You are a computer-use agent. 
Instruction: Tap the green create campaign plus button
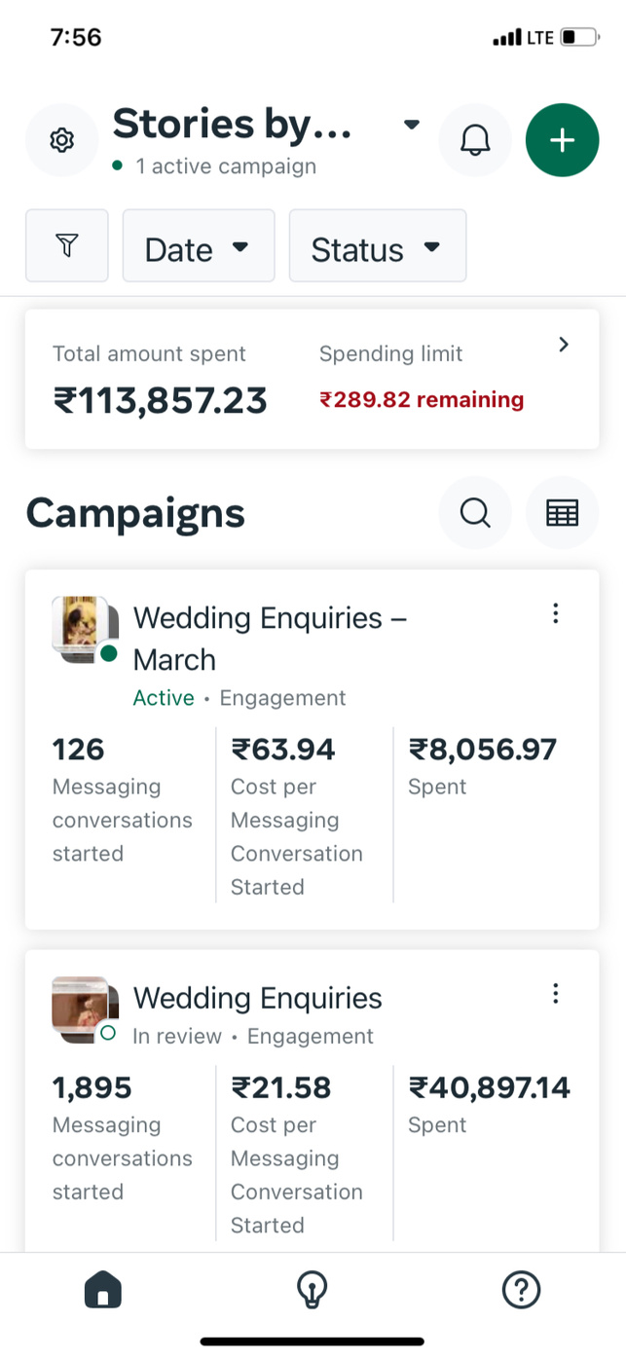tap(562, 140)
